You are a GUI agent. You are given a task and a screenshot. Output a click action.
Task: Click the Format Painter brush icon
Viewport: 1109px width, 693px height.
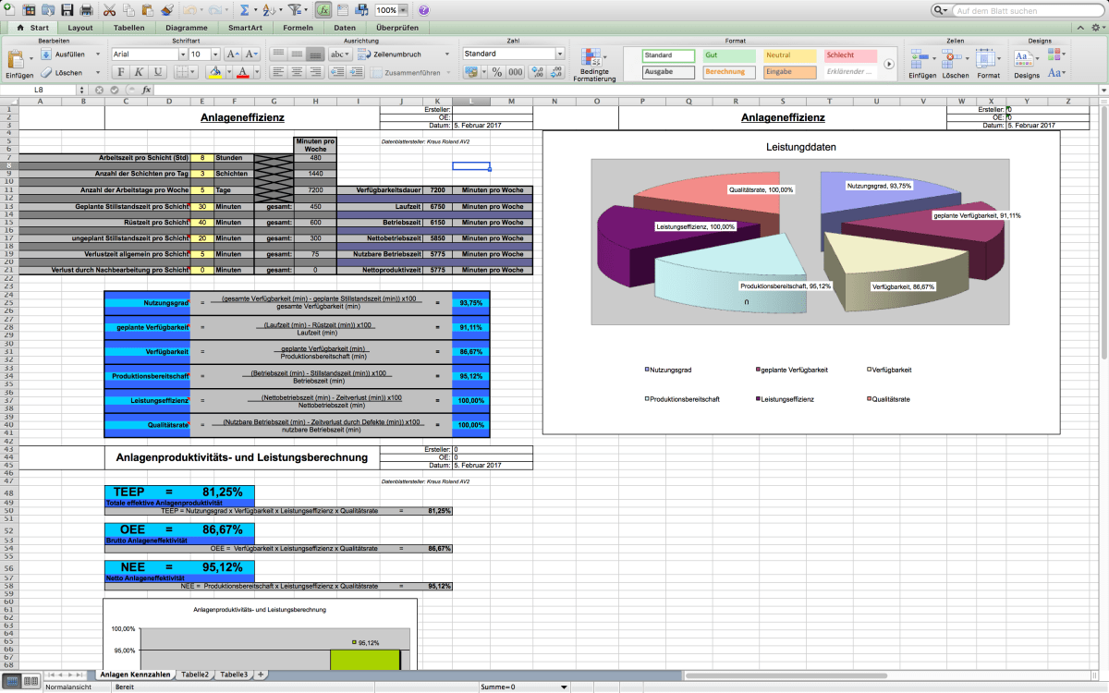166,10
